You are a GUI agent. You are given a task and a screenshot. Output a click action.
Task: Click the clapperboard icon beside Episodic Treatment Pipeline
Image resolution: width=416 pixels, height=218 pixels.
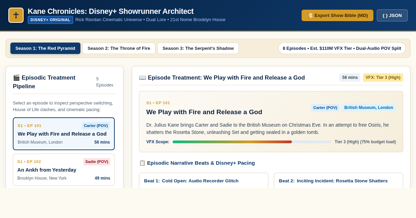[x=16, y=78]
